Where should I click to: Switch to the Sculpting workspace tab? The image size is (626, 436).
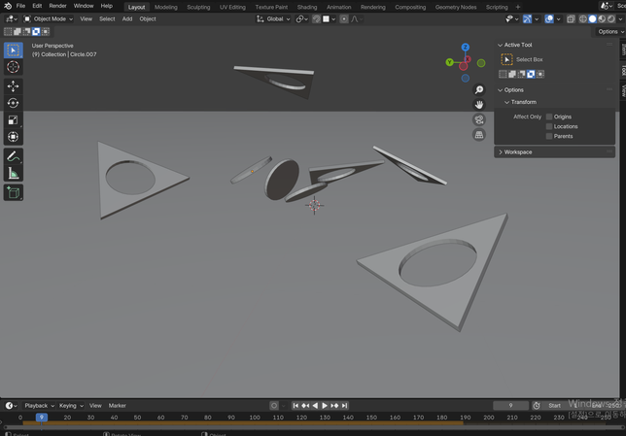point(198,7)
